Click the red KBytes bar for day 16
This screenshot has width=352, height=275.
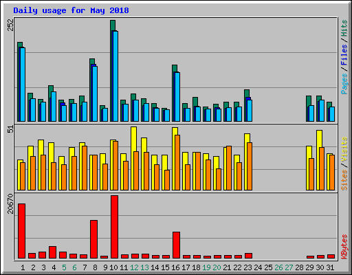click(x=176, y=245)
